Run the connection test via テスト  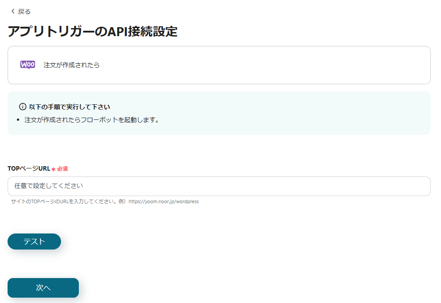coord(34,242)
